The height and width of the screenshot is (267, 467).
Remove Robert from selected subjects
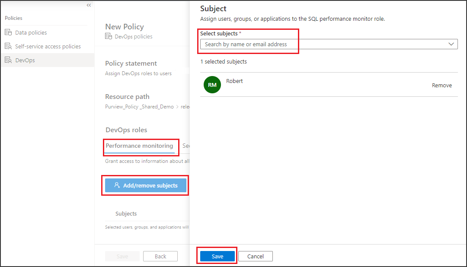pyautogui.click(x=441, y=85)
